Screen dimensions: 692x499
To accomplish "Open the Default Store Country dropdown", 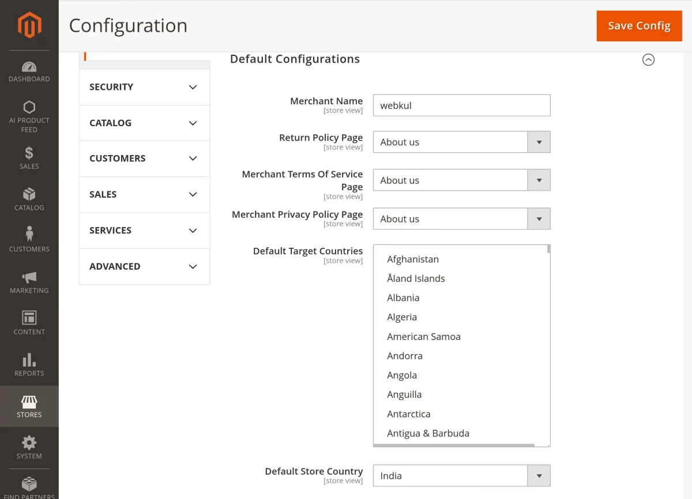I will [539, 475].
